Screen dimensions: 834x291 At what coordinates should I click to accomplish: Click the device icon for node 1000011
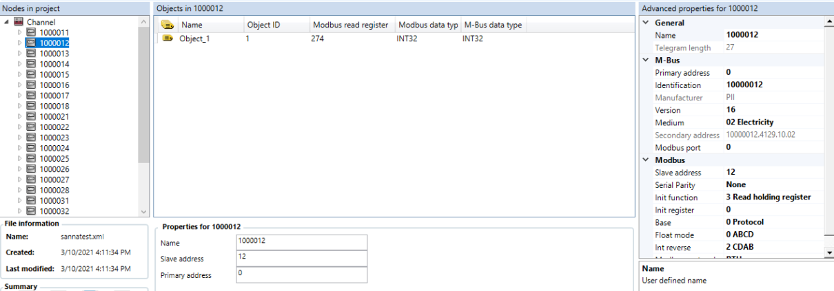31,32
